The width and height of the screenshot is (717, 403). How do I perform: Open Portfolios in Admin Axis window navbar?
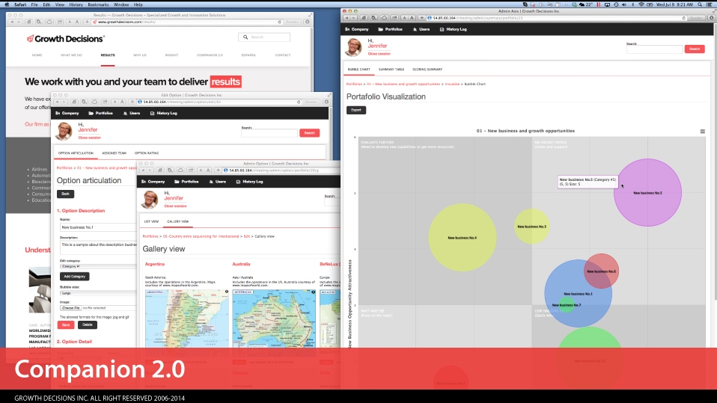pos(391,29)
